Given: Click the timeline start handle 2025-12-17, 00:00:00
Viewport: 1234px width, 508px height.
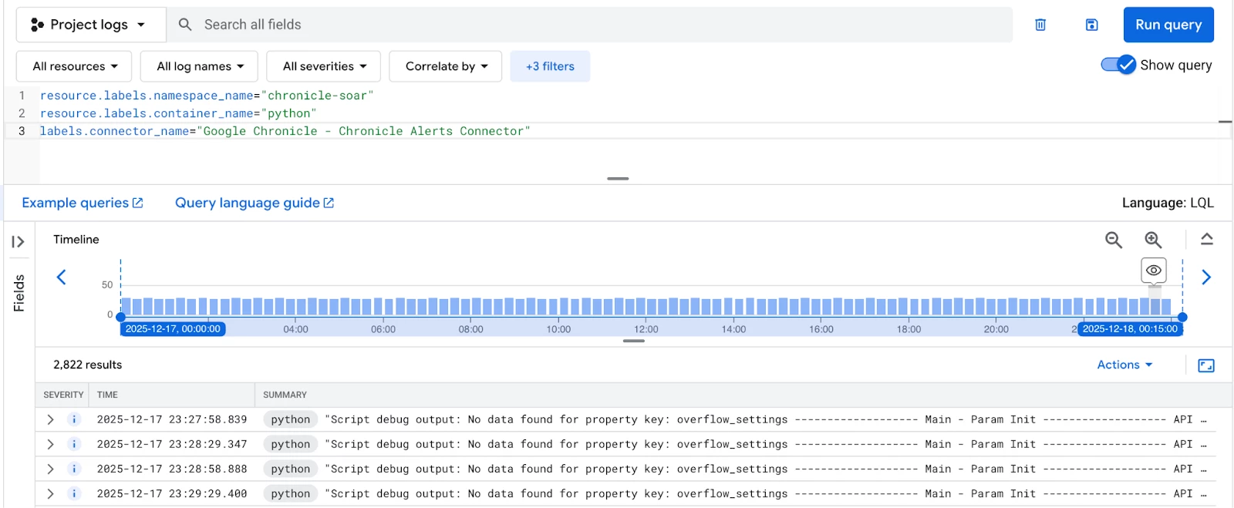Looking at the screenshot, I should (x=173, y=328).
